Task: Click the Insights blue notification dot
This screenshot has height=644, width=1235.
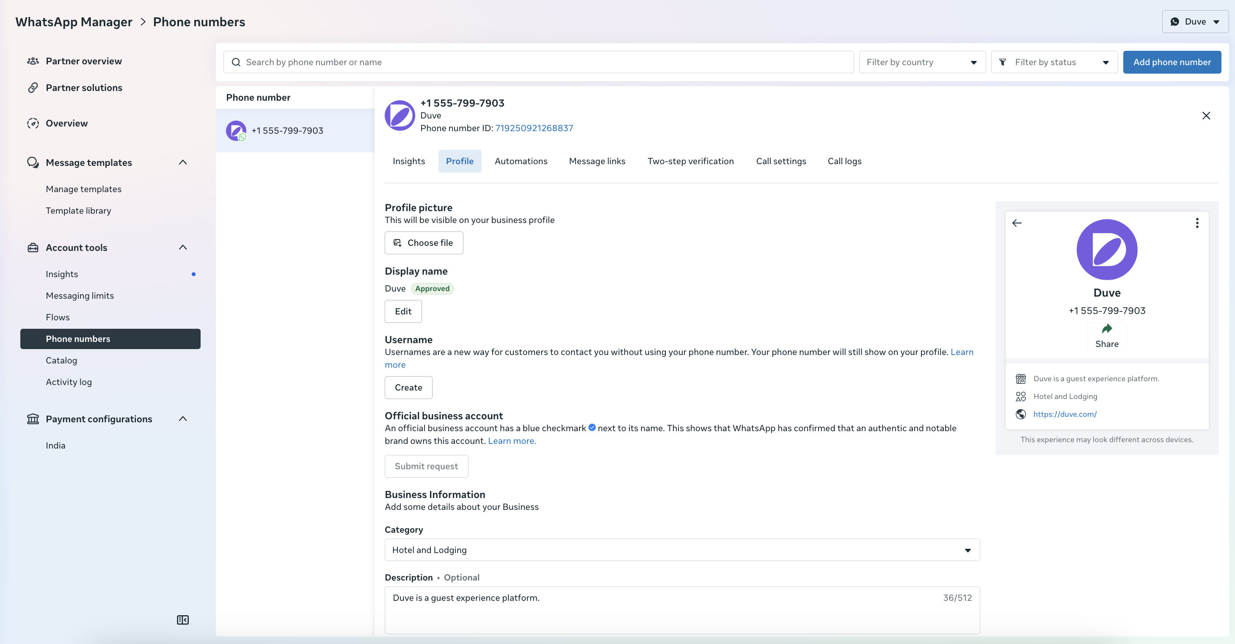Action: (194, 274)
